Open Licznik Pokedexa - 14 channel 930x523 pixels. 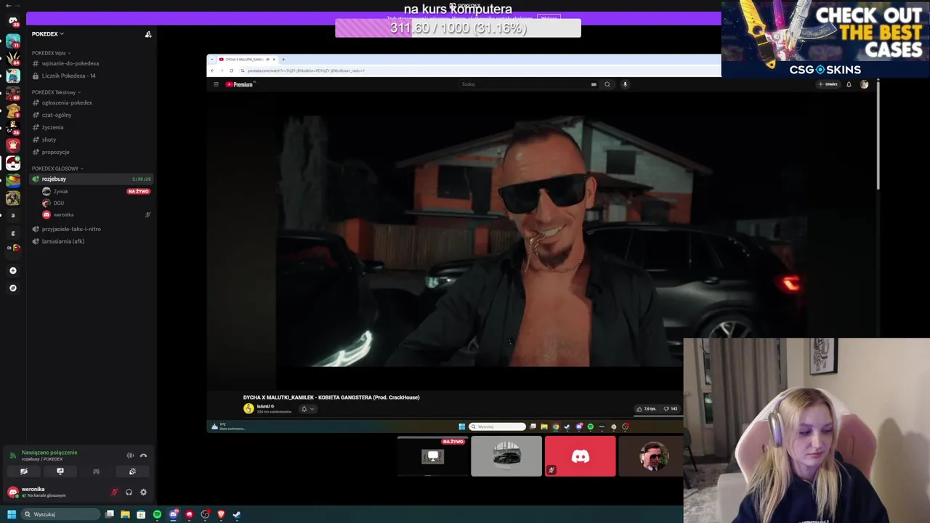tap(92, 76)
